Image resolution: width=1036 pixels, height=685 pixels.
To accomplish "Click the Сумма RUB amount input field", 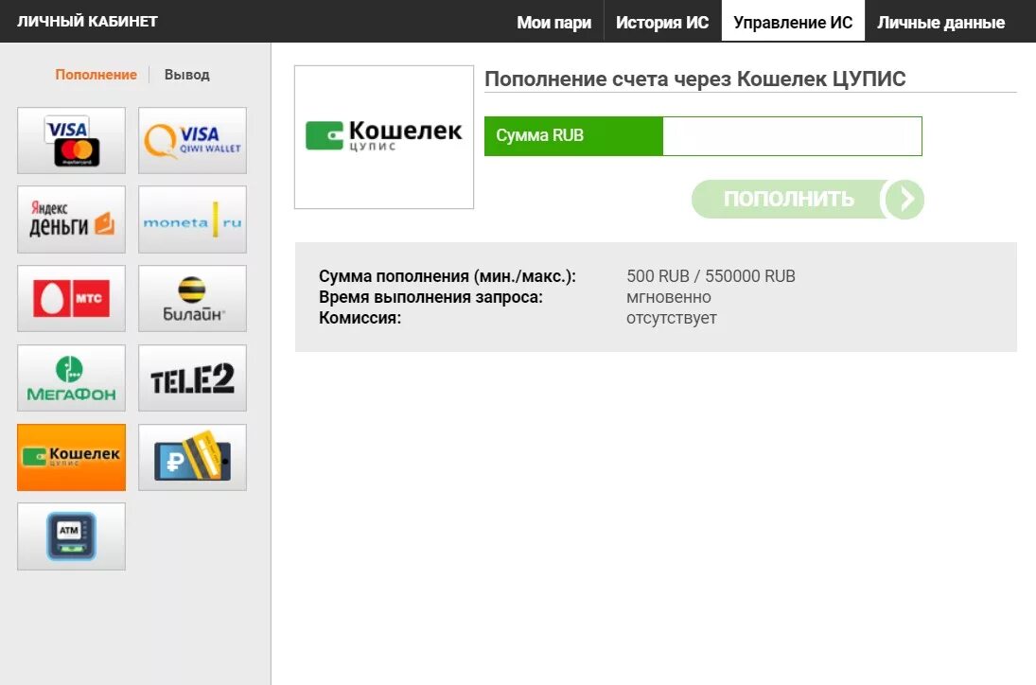I will [x=792, y=136].
